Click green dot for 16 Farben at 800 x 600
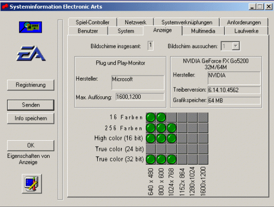 tap(161, 117)
